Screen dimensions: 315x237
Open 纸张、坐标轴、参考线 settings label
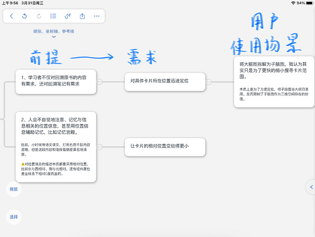[x=54, y=31]
